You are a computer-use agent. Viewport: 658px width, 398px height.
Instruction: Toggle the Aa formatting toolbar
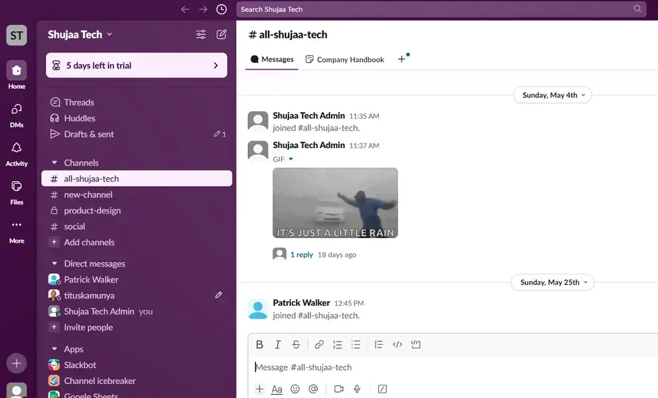click(x=277, y=389)
